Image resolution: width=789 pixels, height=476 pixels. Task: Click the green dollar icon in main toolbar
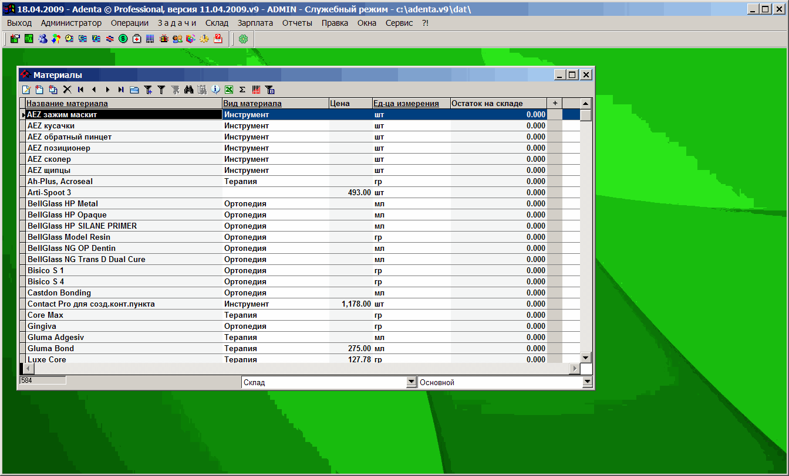click(123, 39)
